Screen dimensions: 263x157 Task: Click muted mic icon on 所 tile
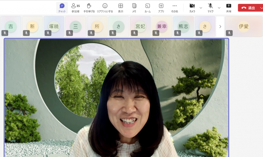(x=91, y=33)
